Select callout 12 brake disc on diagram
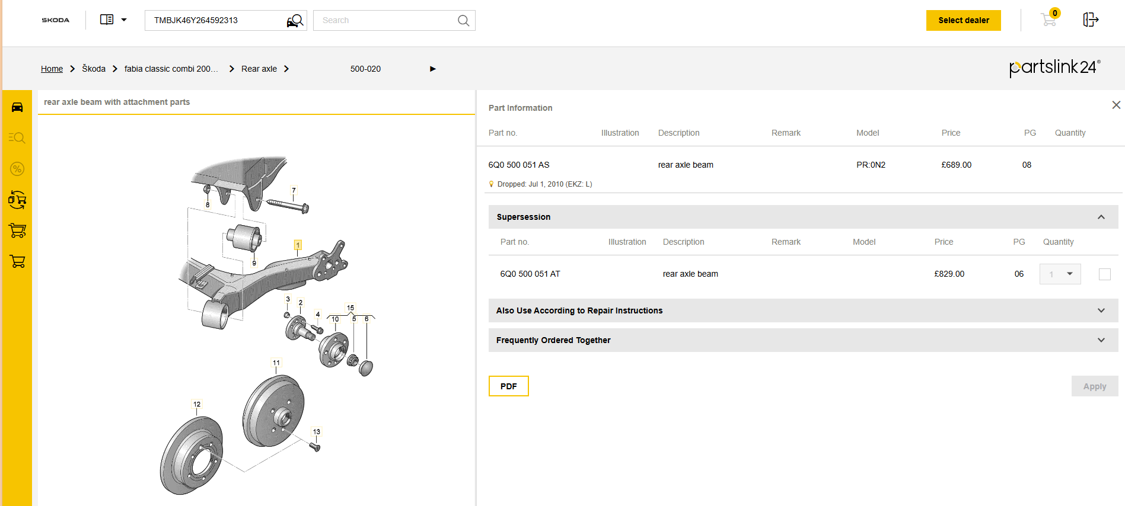Screen dimensions: 1125x506 (197, 404)
